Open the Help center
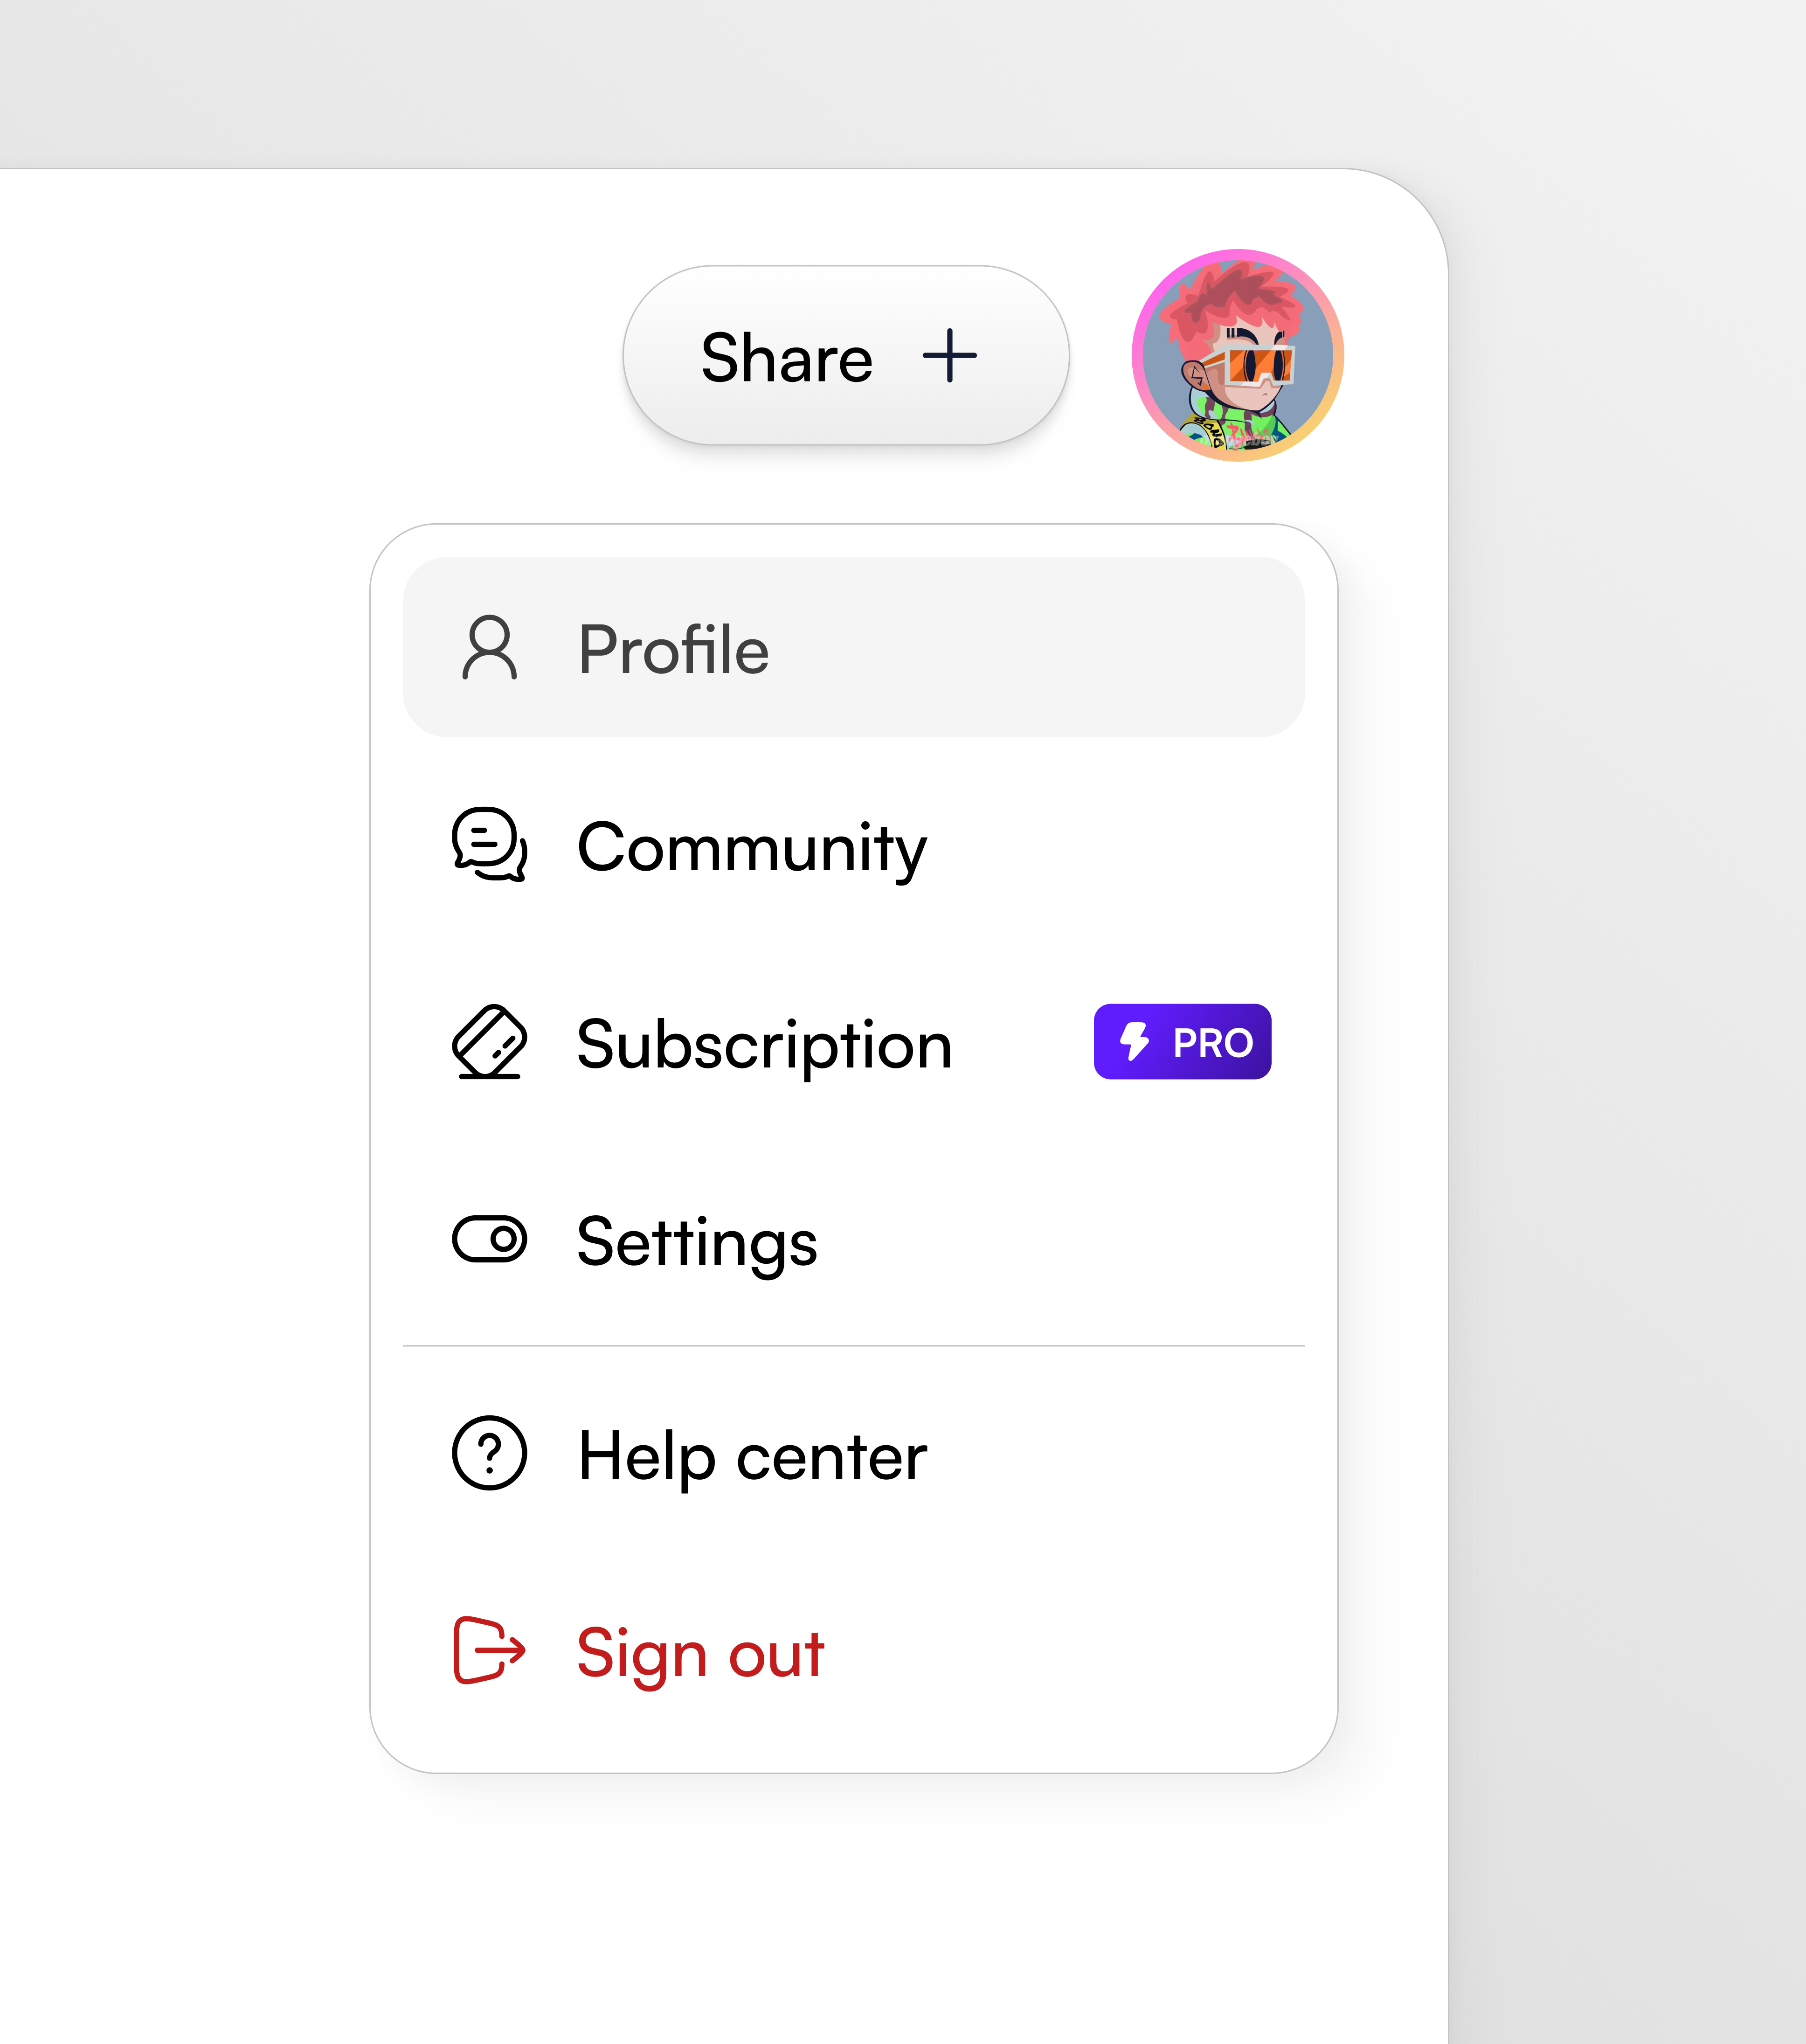 (x=753, y=1456)
